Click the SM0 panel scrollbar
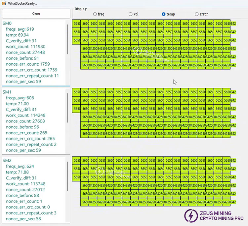Viewport: 248px width, 226px height. click(68, 39)
